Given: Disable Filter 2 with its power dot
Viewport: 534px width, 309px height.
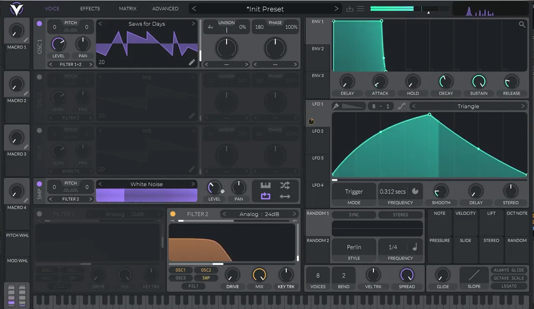Looking at the screenshot, I should [x=173, y=214].
